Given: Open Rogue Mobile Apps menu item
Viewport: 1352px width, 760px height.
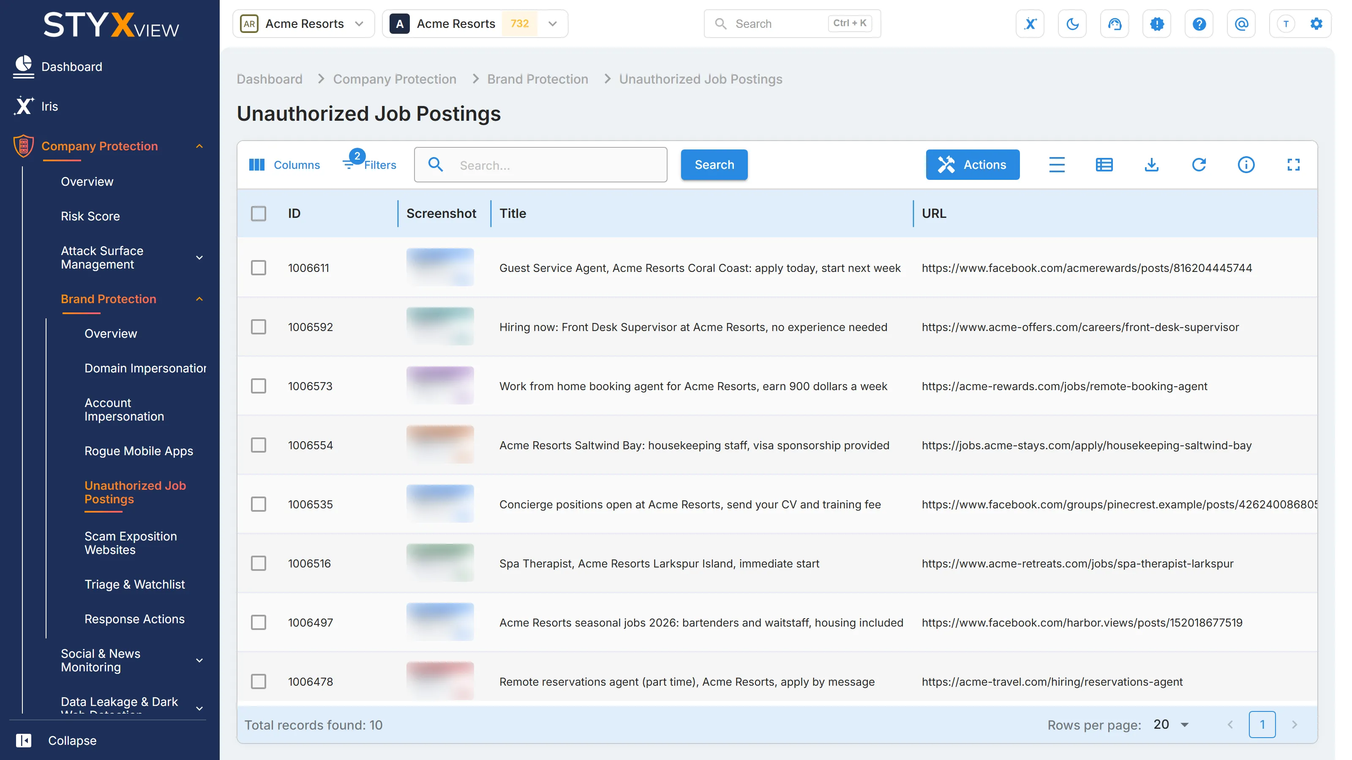Looking at the screenshot, I should pos(139,451).
